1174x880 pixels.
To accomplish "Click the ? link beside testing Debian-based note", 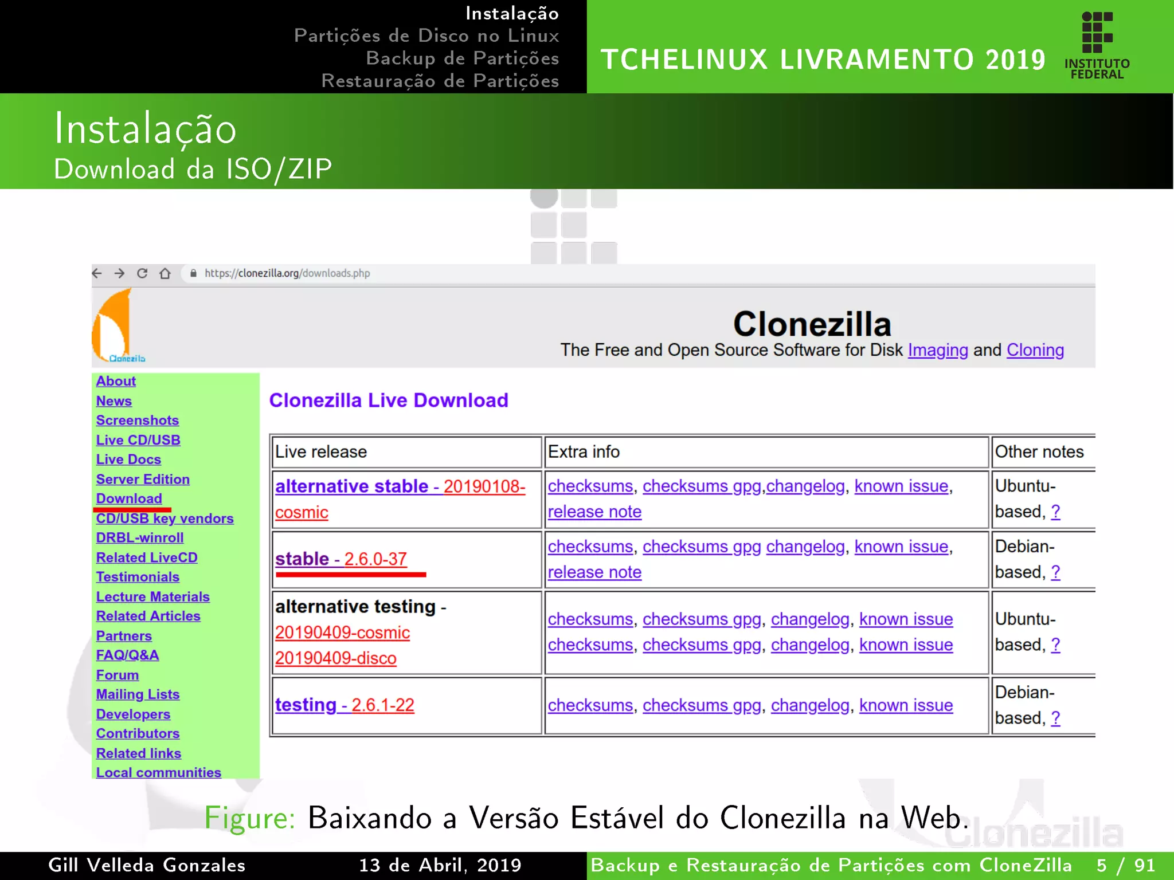I will point(1055,718).
